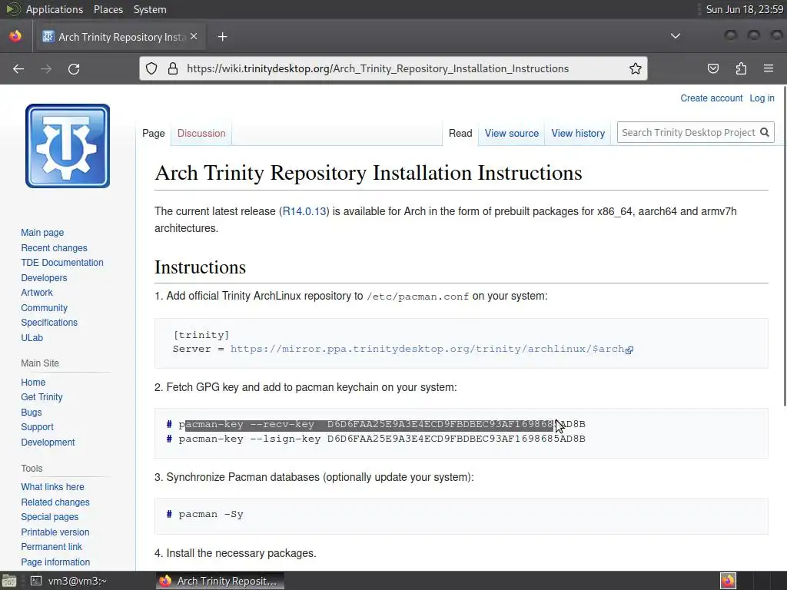Viewport: 787px width, 590px height.
Task: Open Page information link
Action: pos(55,562)
